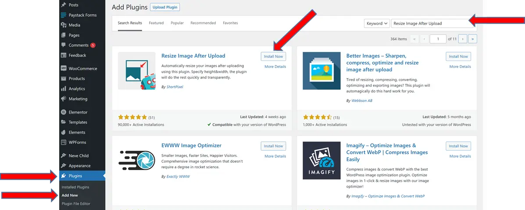Click the Products box icon
525x210 pixels.
[x=63, y=79]
